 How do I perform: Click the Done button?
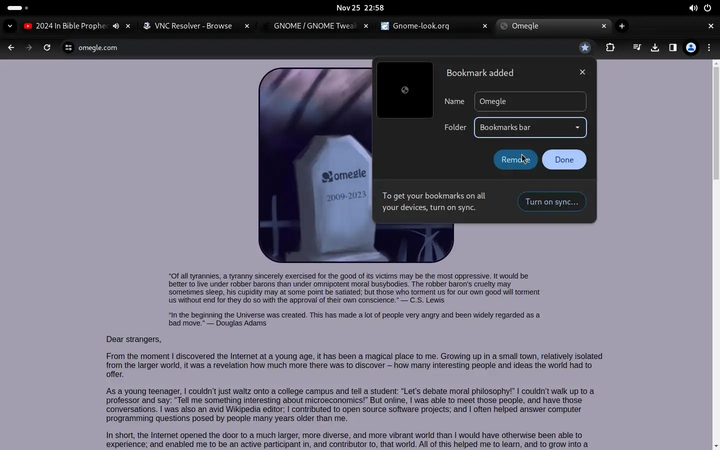tap(564, 159)
